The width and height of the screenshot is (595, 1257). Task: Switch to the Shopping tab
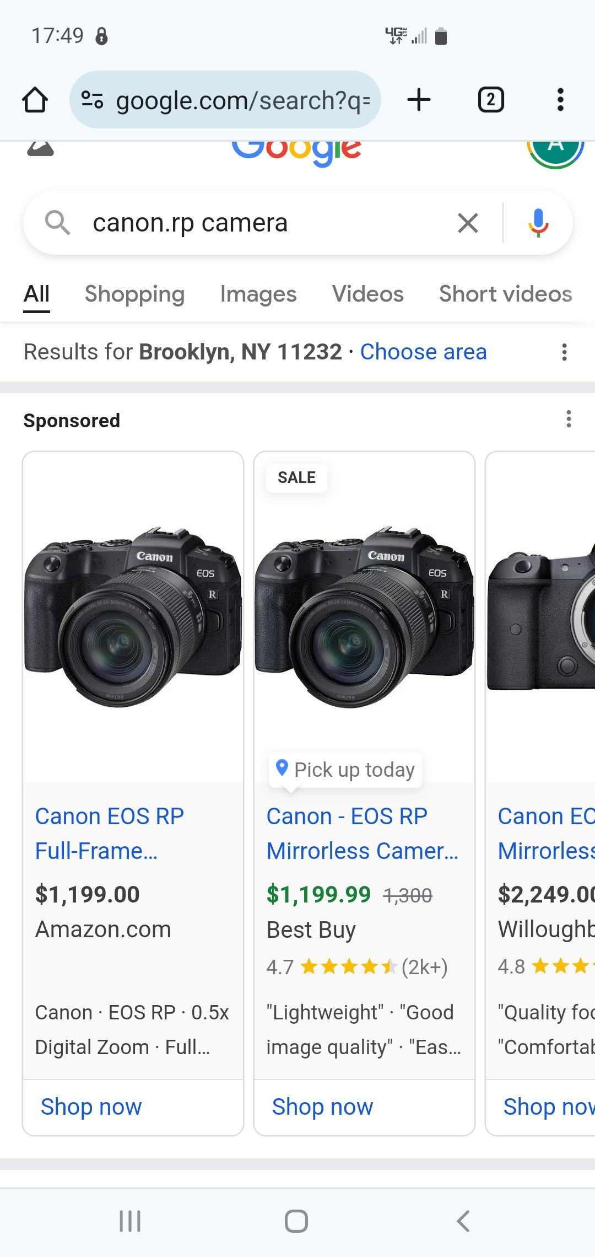[134, 294]
